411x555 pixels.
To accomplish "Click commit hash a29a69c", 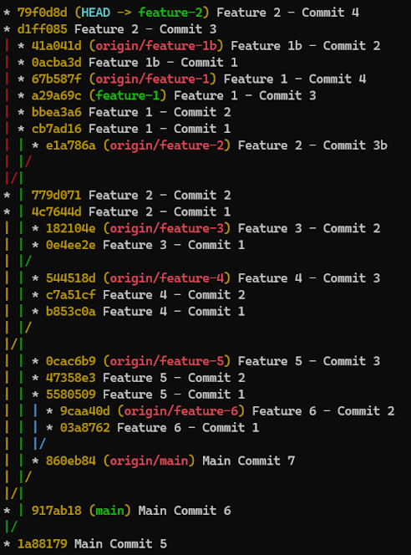I will point(56,95).
